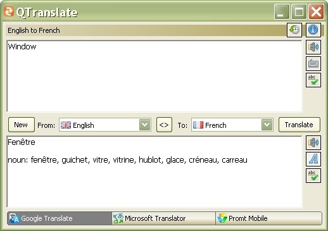328x231 pixels.
Task: Switch to Microsoft Translator service
Action: point(163,218)
